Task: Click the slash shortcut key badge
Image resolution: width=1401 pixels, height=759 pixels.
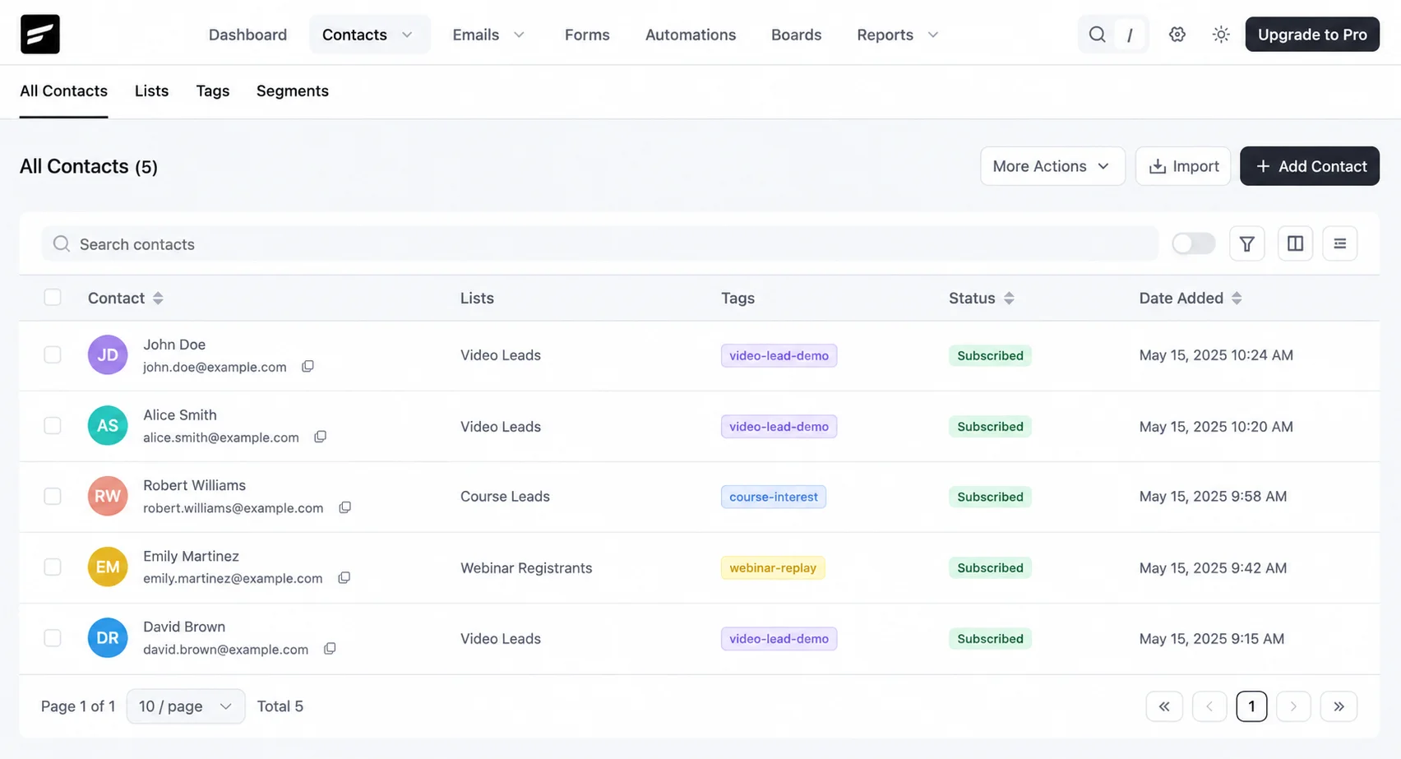Action: [x=1130, y=35]
